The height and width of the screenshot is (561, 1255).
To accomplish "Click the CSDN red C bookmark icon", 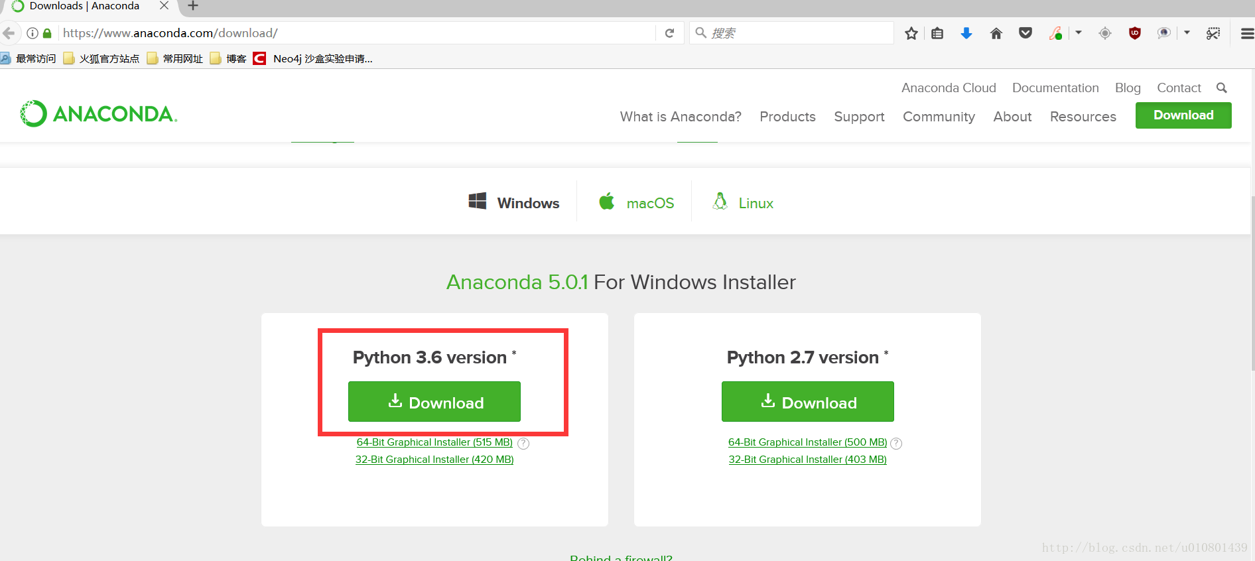I will click(x=259, y=58).
